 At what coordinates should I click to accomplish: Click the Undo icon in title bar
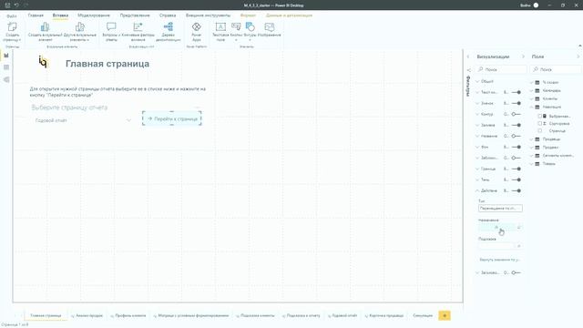pos(16,5)
